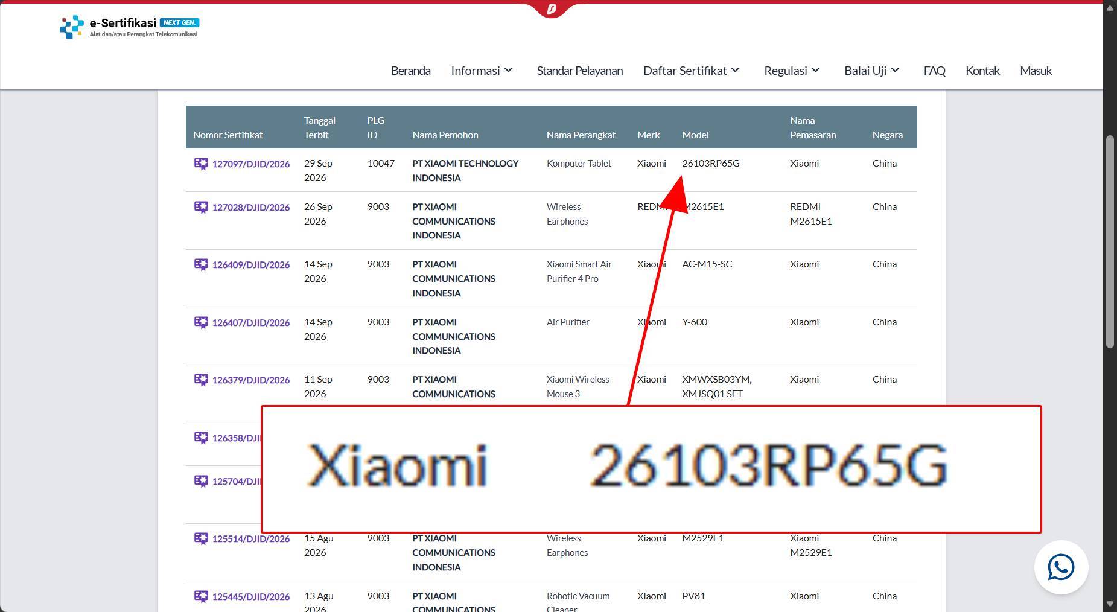Open the FAQ page
The height and width of the screenshot is (612, 1117).
[x=934, y=71]
